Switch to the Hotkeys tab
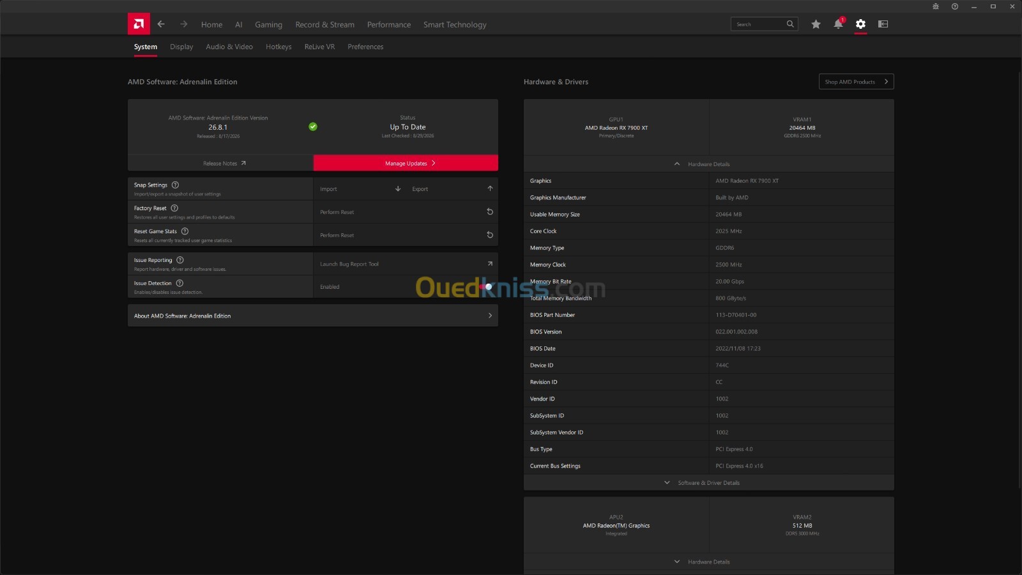 278,47
